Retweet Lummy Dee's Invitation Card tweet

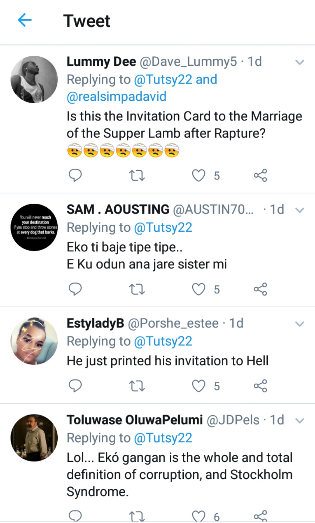pyautogui.click(x=137, y=175)
